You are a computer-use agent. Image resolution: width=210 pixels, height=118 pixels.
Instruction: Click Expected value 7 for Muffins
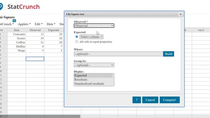tap(53, 47)
